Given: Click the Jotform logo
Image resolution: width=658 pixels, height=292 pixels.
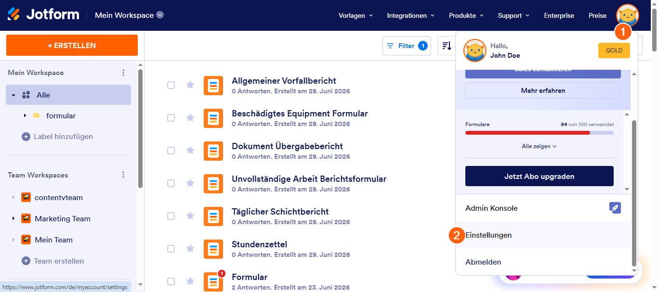Looking at the screenshot, I should coord(43,15).
